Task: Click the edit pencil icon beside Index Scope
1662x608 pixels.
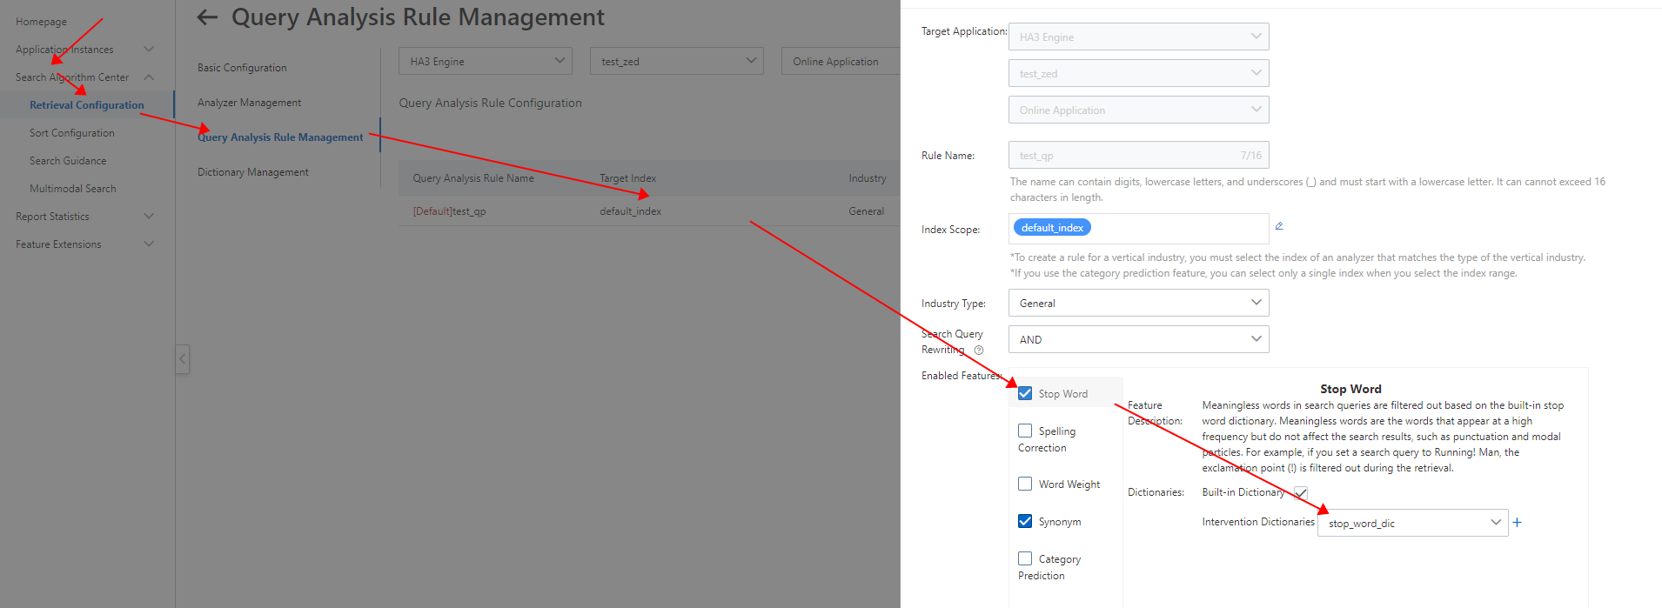Action: (x=1279, y=226)
